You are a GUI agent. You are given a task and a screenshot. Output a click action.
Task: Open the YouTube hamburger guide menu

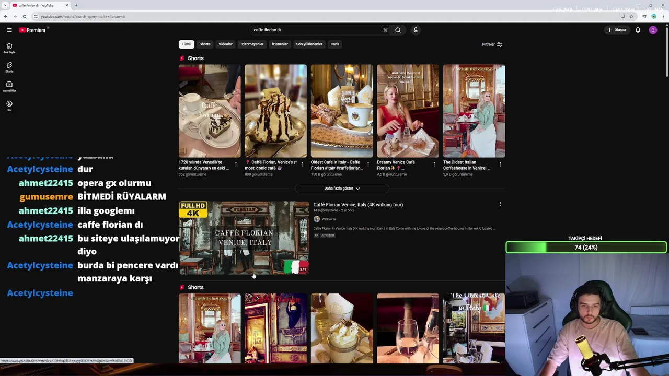[x=9, y=30]
